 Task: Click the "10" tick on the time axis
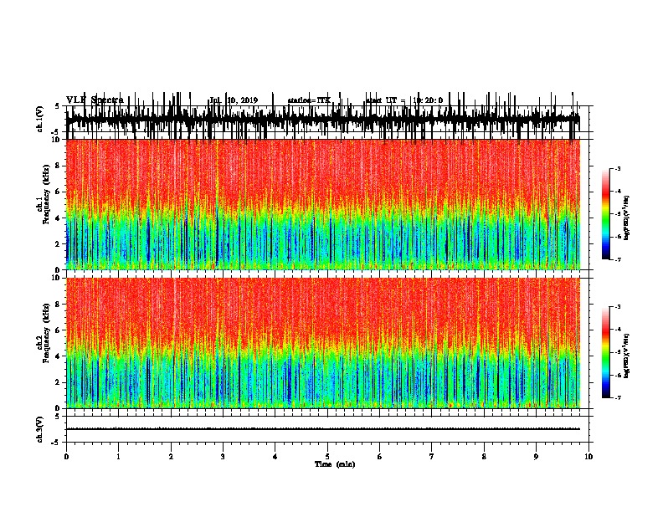pyautogui.click(x=588, y=456)
